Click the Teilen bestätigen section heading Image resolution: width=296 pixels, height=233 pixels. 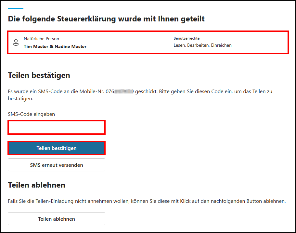tap(39, 75)
